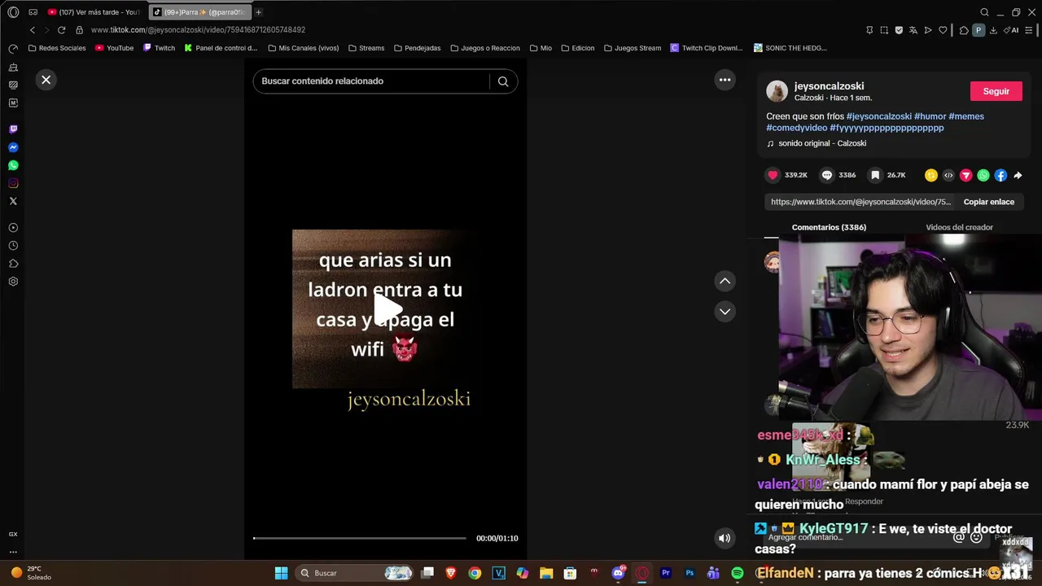Viewport: 1042px width, 586px height.
Task: Open Spotify from Windows taskbar
Action: coord(737,573)
